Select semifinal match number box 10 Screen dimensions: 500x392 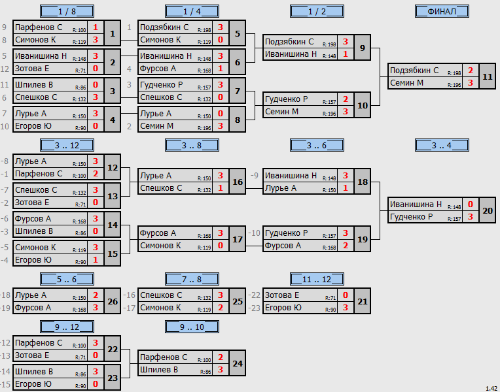tap(363, 105)
